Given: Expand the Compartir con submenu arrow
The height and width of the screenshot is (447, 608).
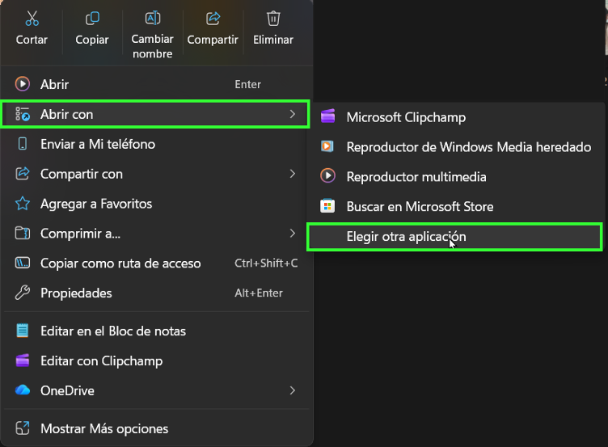Looking at the screenshot, I should (x=293, y=174).
